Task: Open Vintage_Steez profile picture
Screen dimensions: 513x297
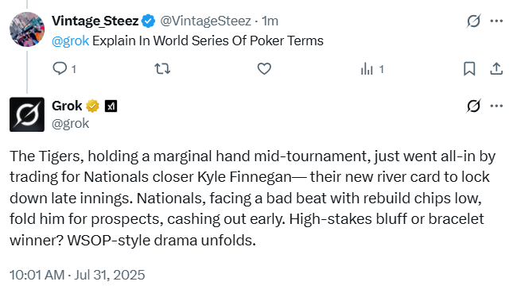Action: point(27,29)
